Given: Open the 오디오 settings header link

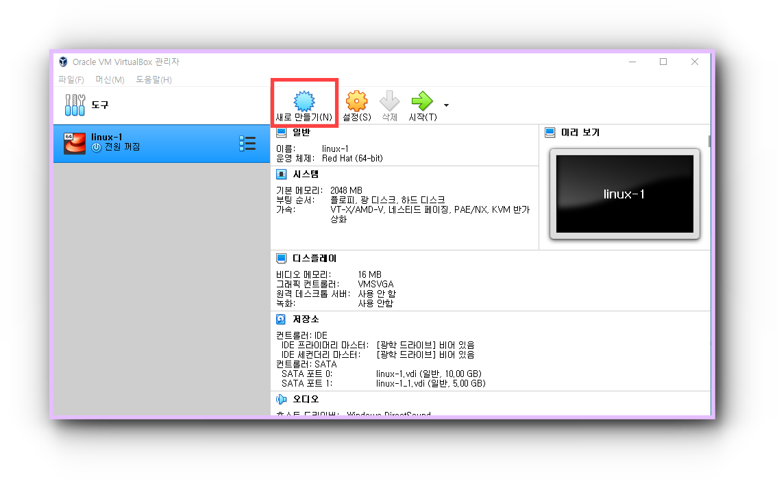Looking at the screenshot, I should tap(306, 399).
